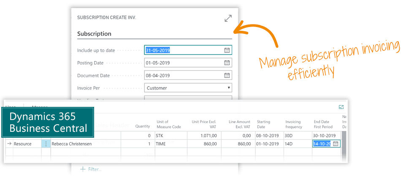This screenshot has width=401, height=177.
Task: Select the 30-10-2019 end date cell
Action: tap(326, 136)
